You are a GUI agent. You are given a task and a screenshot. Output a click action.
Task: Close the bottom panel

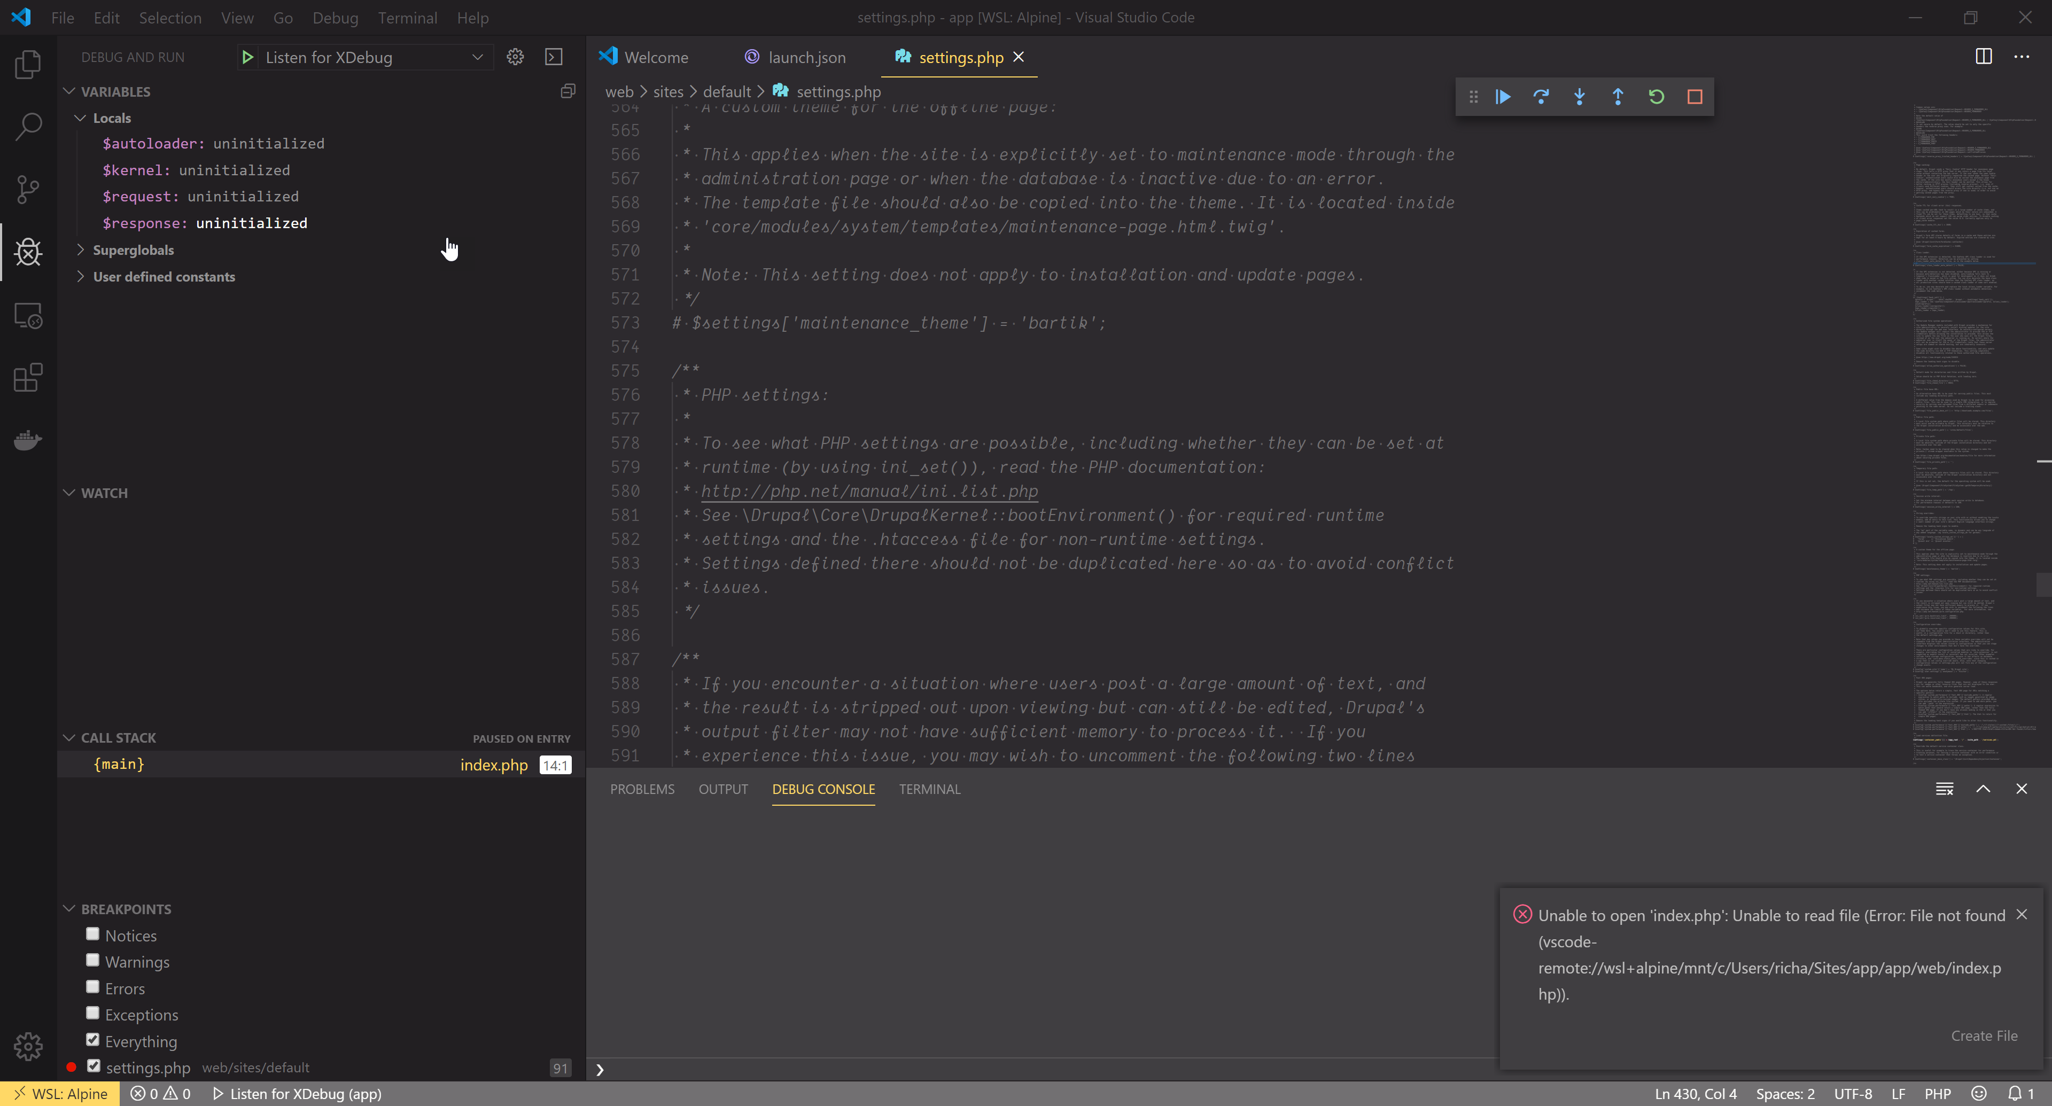(2022, 789)
